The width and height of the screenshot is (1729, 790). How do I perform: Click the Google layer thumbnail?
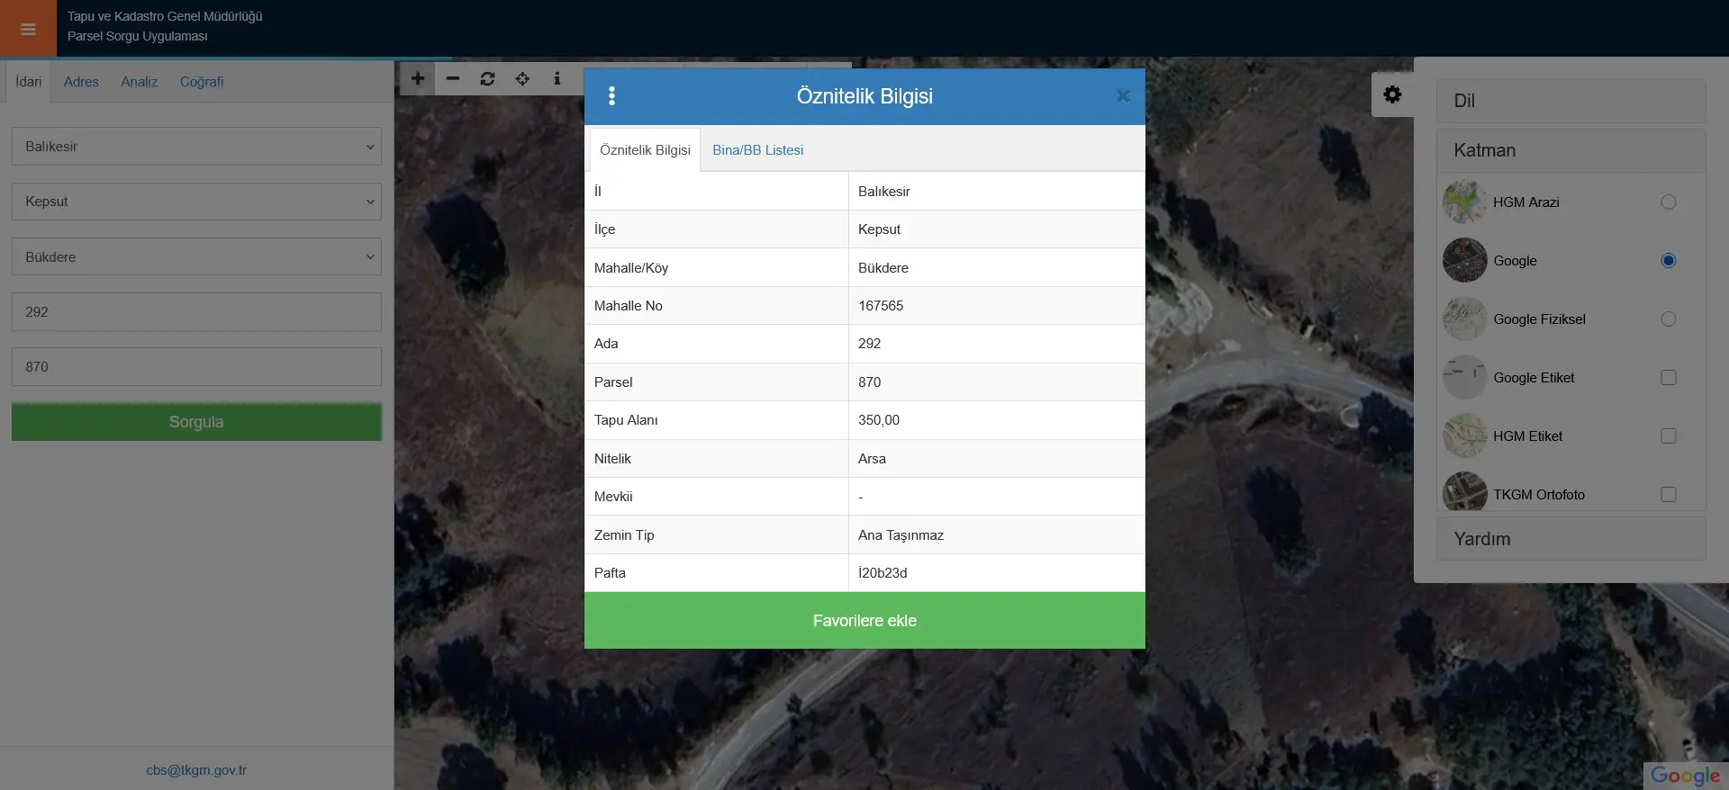pyautogui.click(x=1465, y=261)
